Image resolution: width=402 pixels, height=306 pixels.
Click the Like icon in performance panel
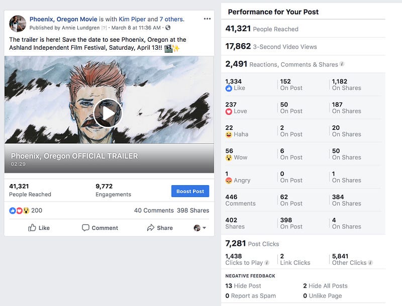tap(229, 88)
